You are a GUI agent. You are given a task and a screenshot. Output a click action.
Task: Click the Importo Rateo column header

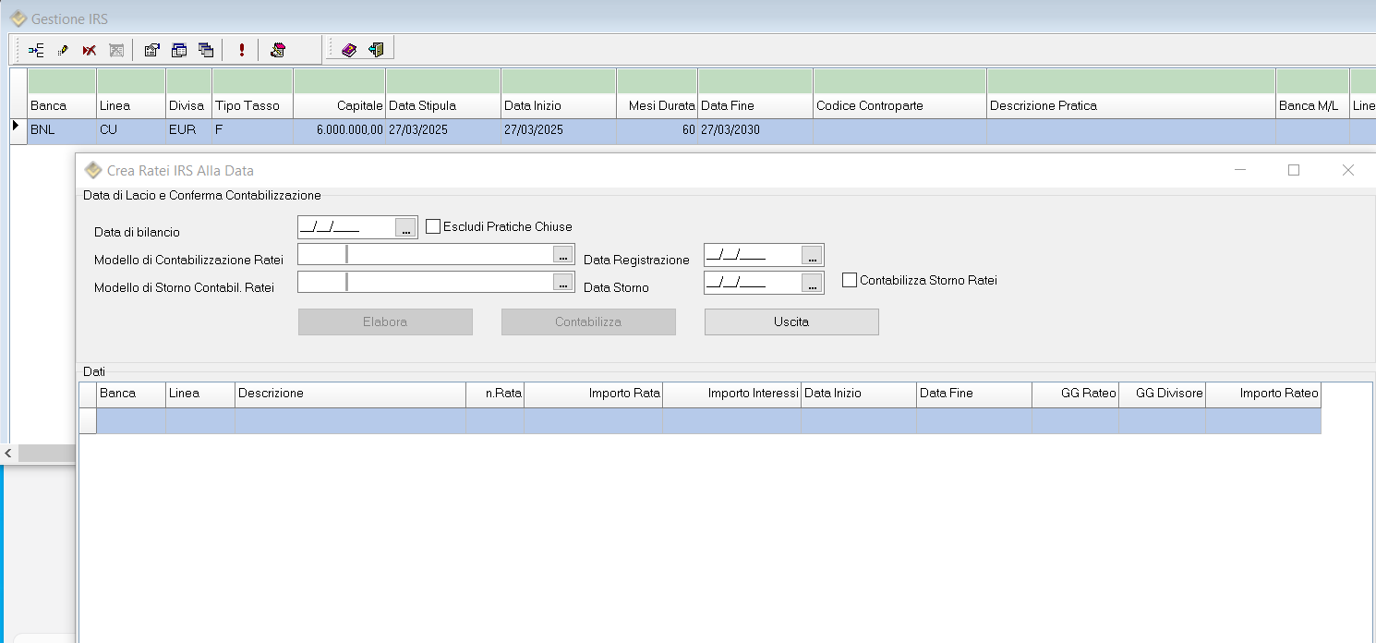pos(1262,394)
